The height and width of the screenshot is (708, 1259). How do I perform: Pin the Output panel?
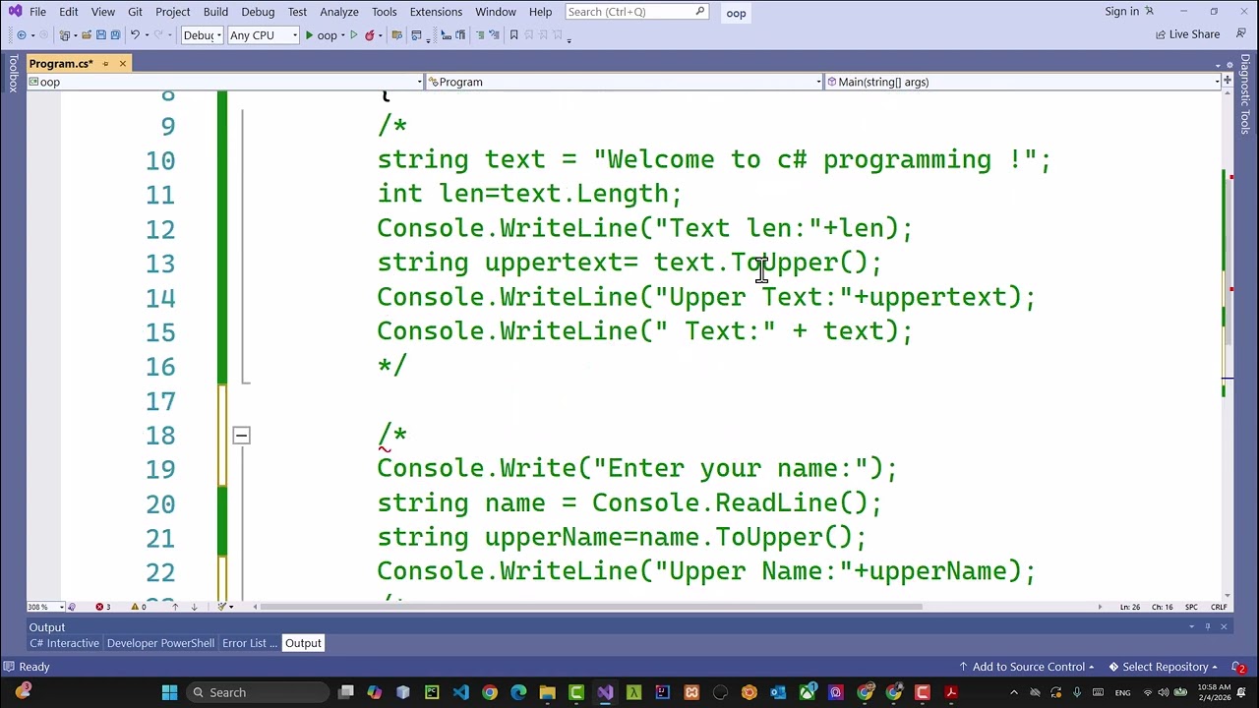1208,627
